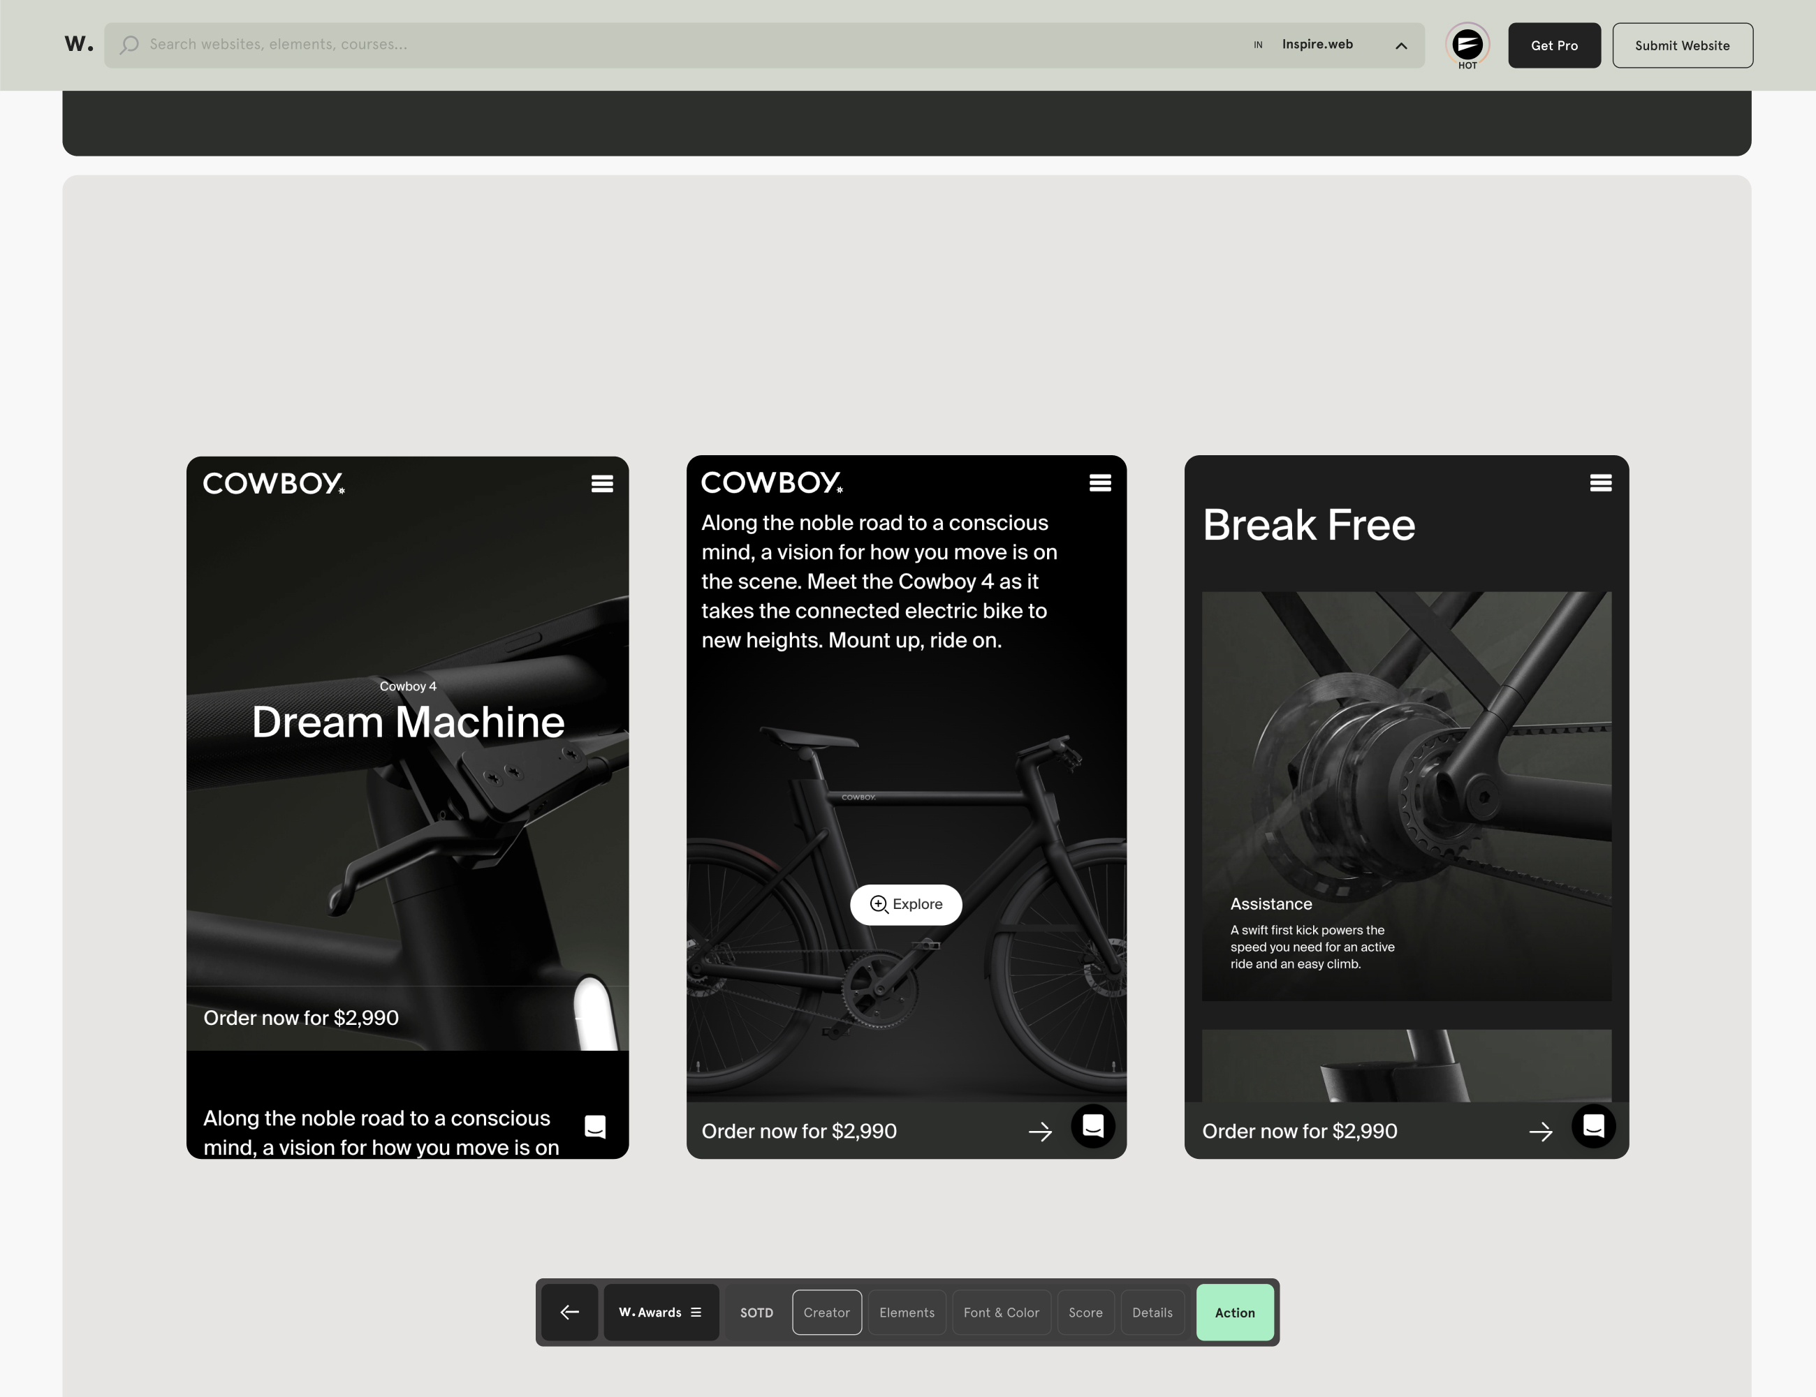The width and height of the screenshot is (1816, 1397).
Task: Open the Score tab
Action: [1085, 1313]
